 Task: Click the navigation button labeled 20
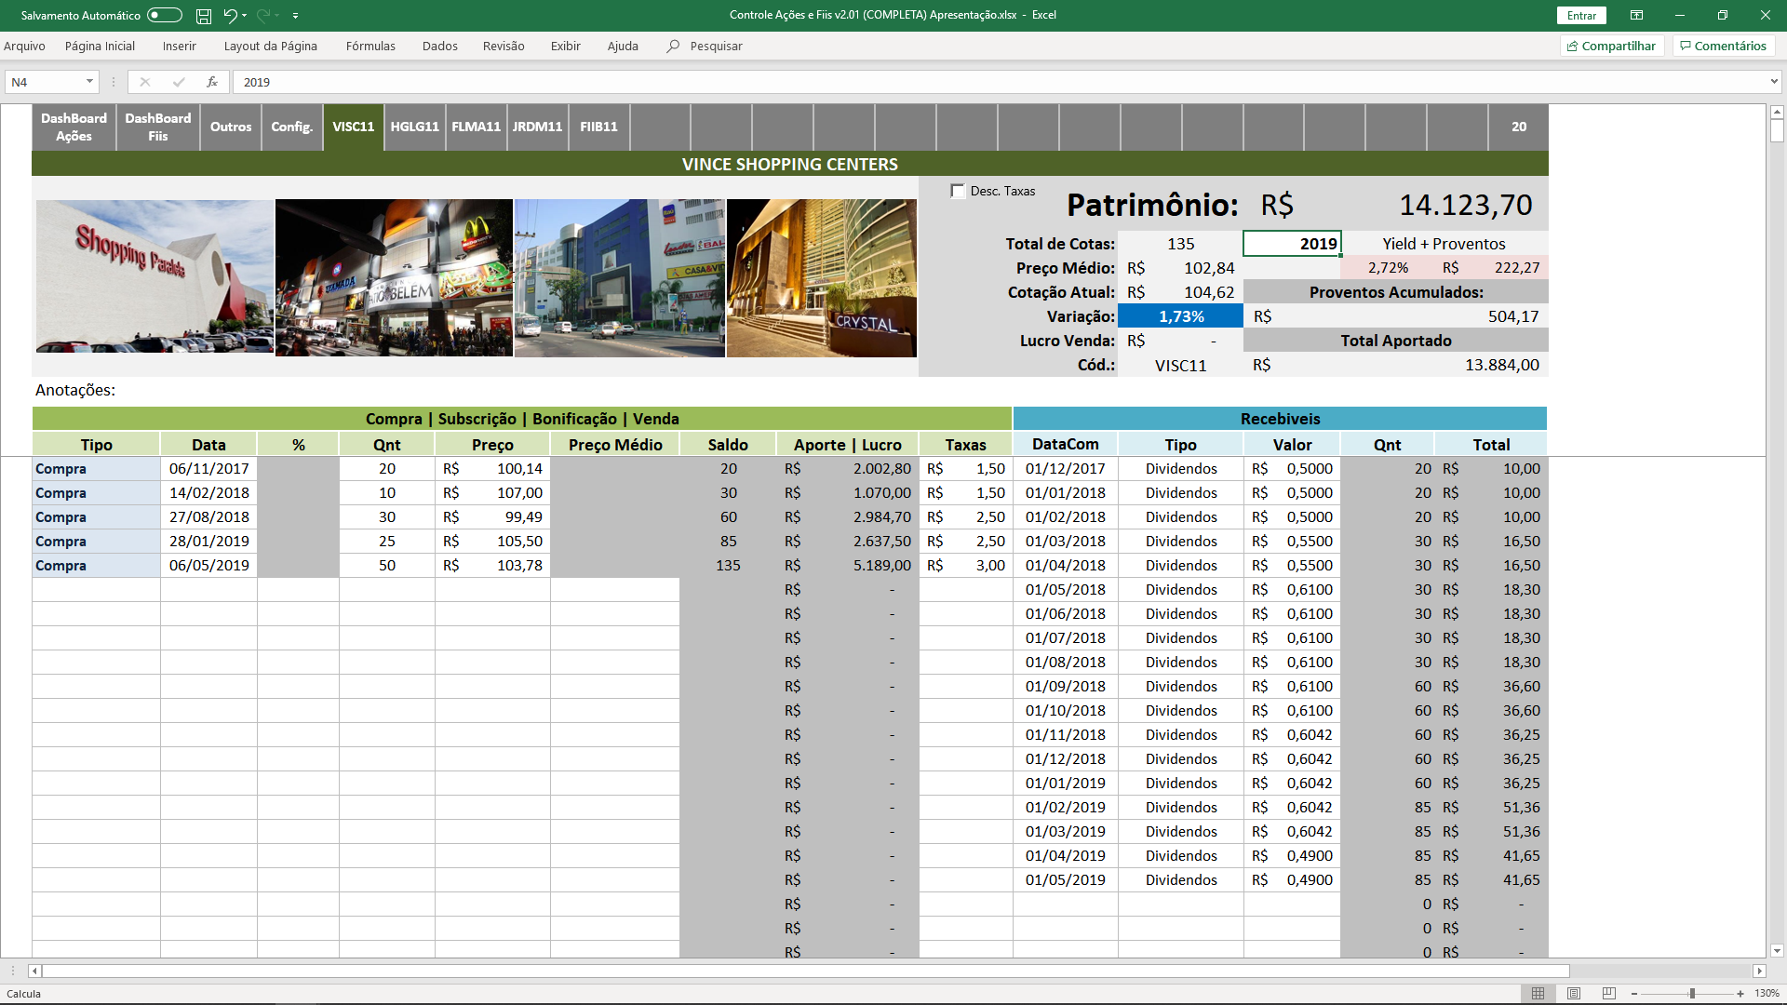pos(1519,127)
